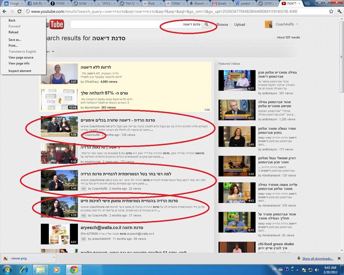344x275 pixels.
Task: Open Chrome from the Windows taskbar
Action: point(74,269)
